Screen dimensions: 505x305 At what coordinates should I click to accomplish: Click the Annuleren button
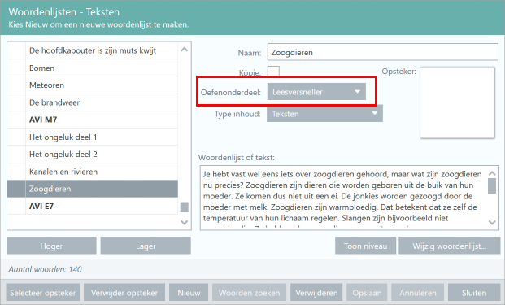418,293
